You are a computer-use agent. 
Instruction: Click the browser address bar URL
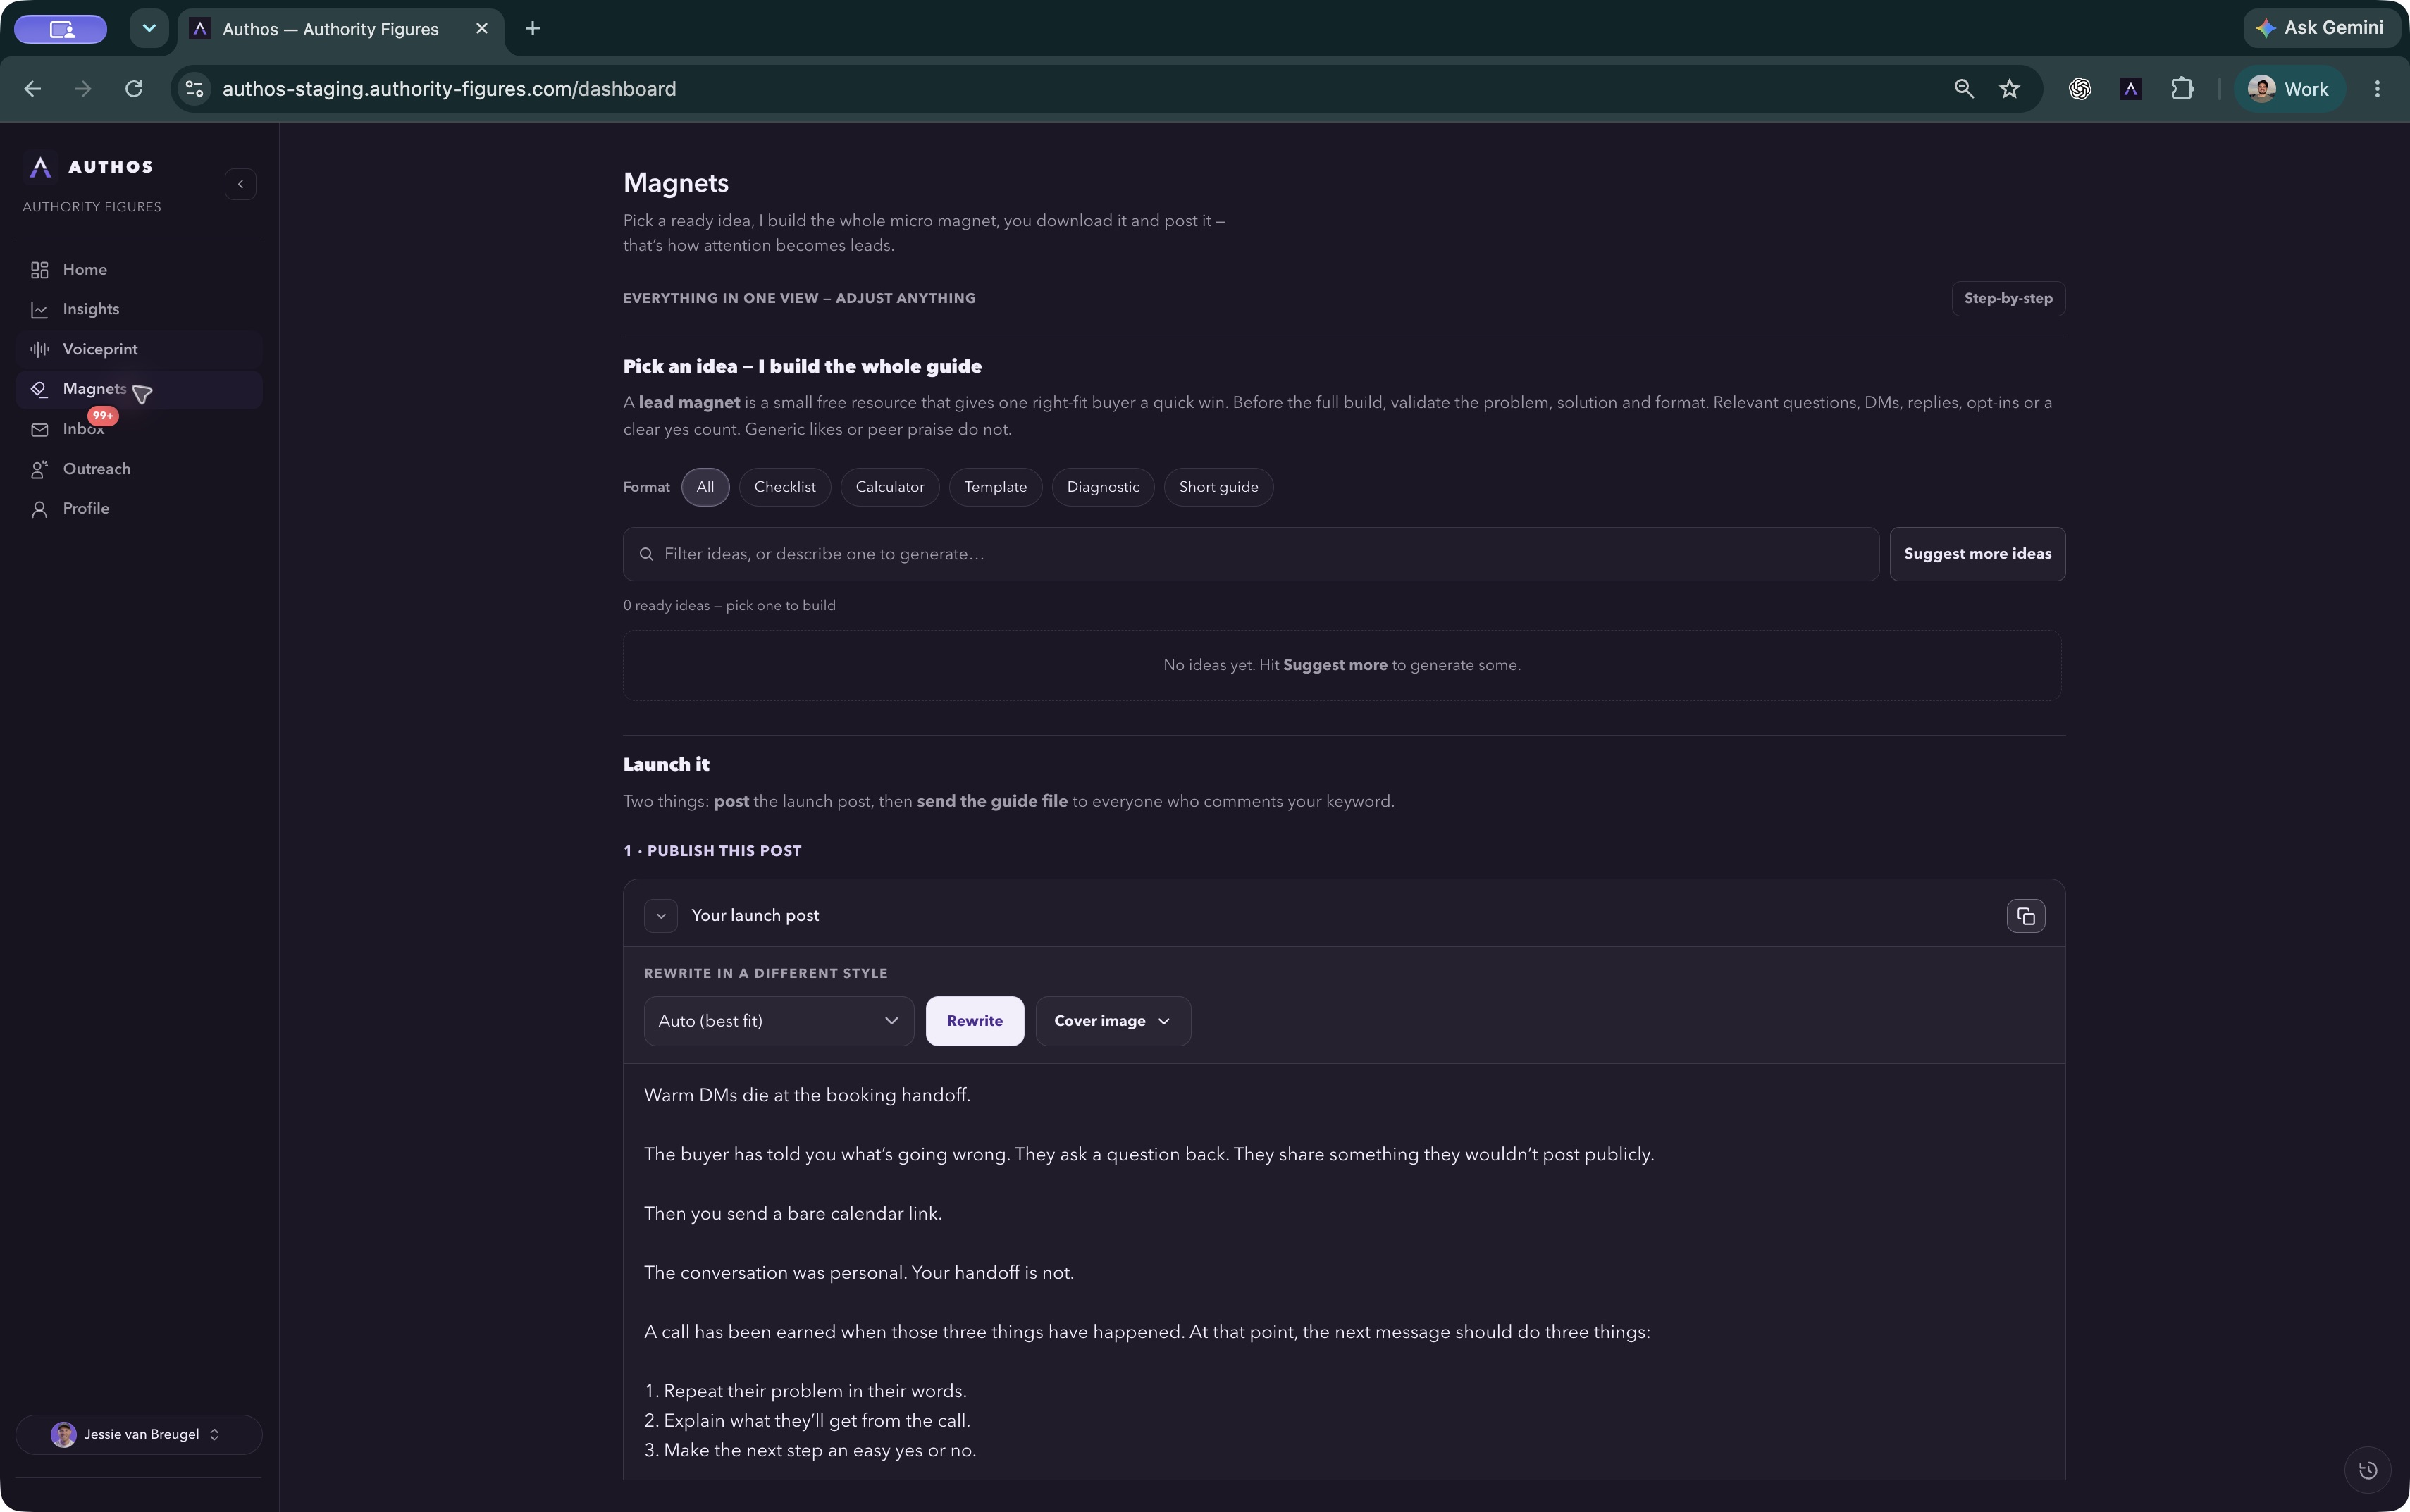(x=449, y=89)
